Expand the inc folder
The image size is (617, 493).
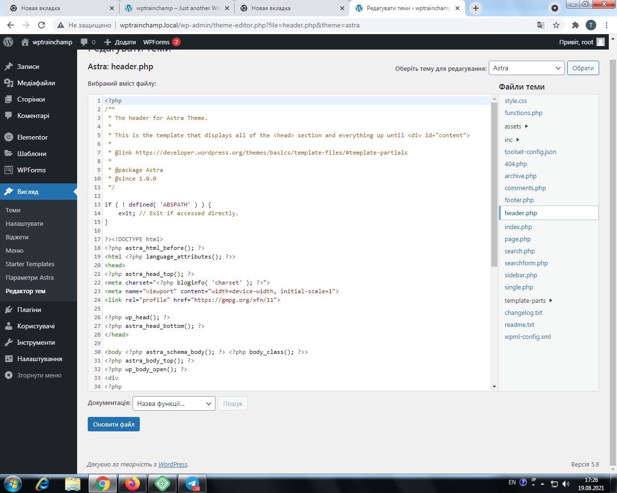pos(512,140)
